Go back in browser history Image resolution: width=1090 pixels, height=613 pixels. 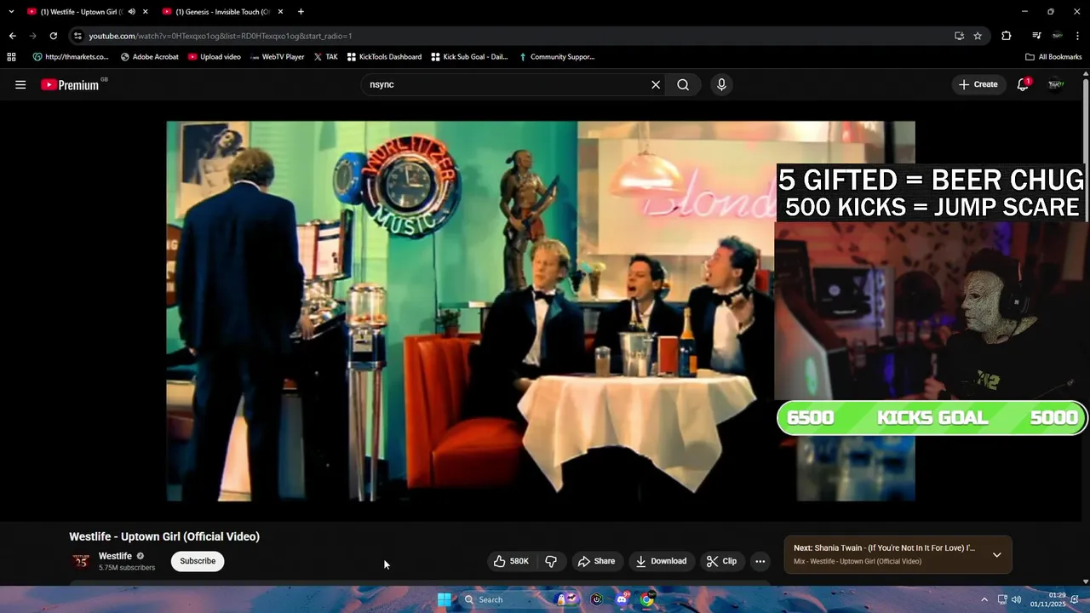pyautogui.click(x=12, y=36)
